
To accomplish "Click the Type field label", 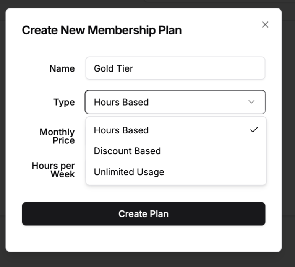I will pos(64,102).
